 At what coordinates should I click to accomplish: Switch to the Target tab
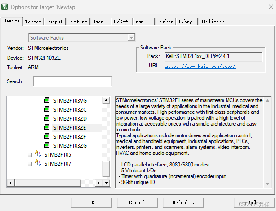33,22
